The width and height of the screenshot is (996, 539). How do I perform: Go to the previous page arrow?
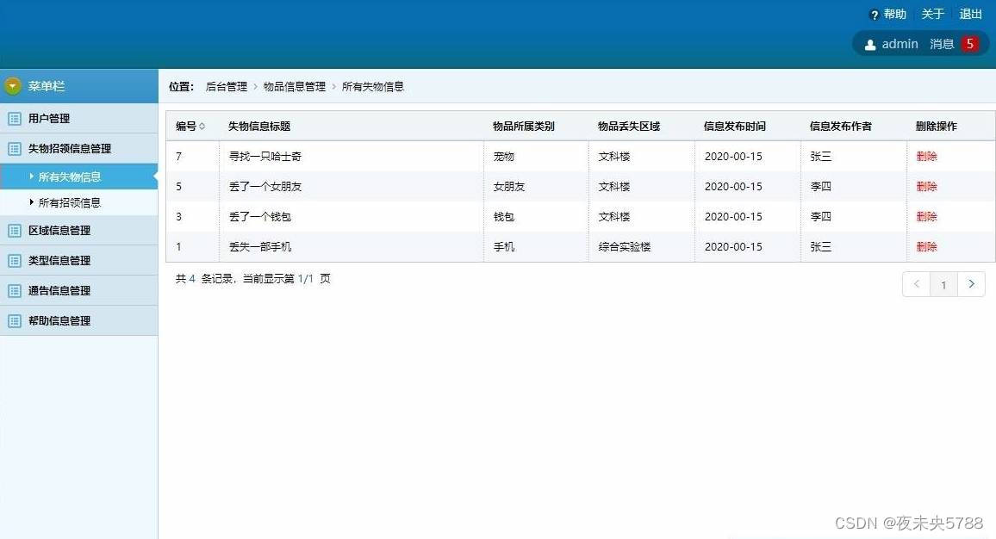tap(916, 284)
